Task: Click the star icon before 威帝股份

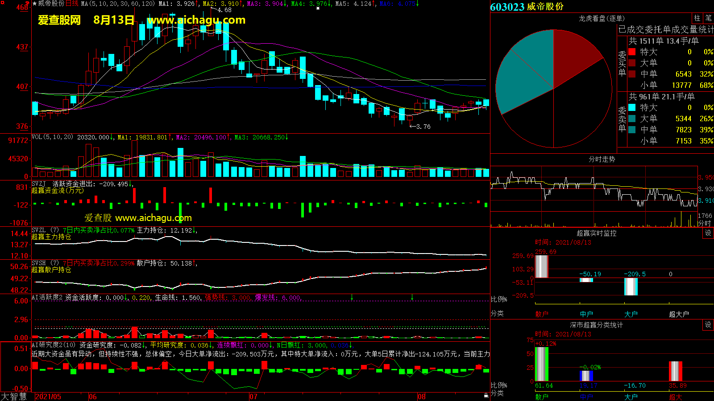Action: coord(34,4)
